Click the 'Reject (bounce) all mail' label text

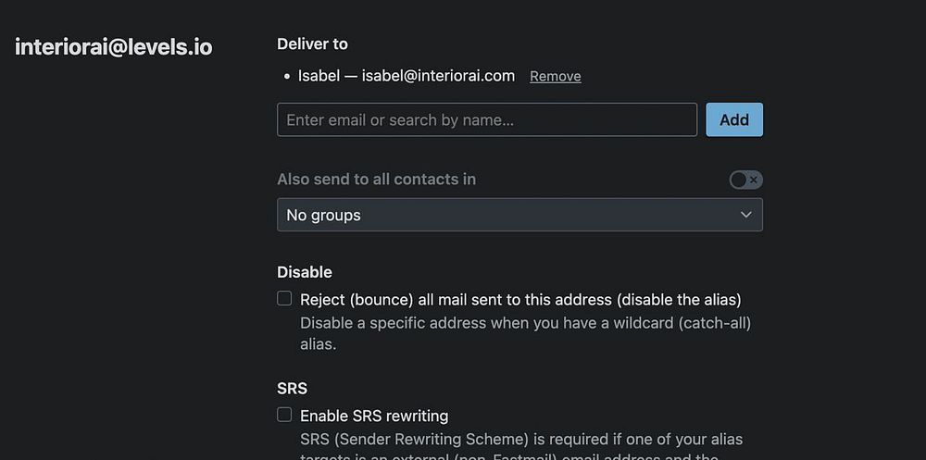point(520,299)
